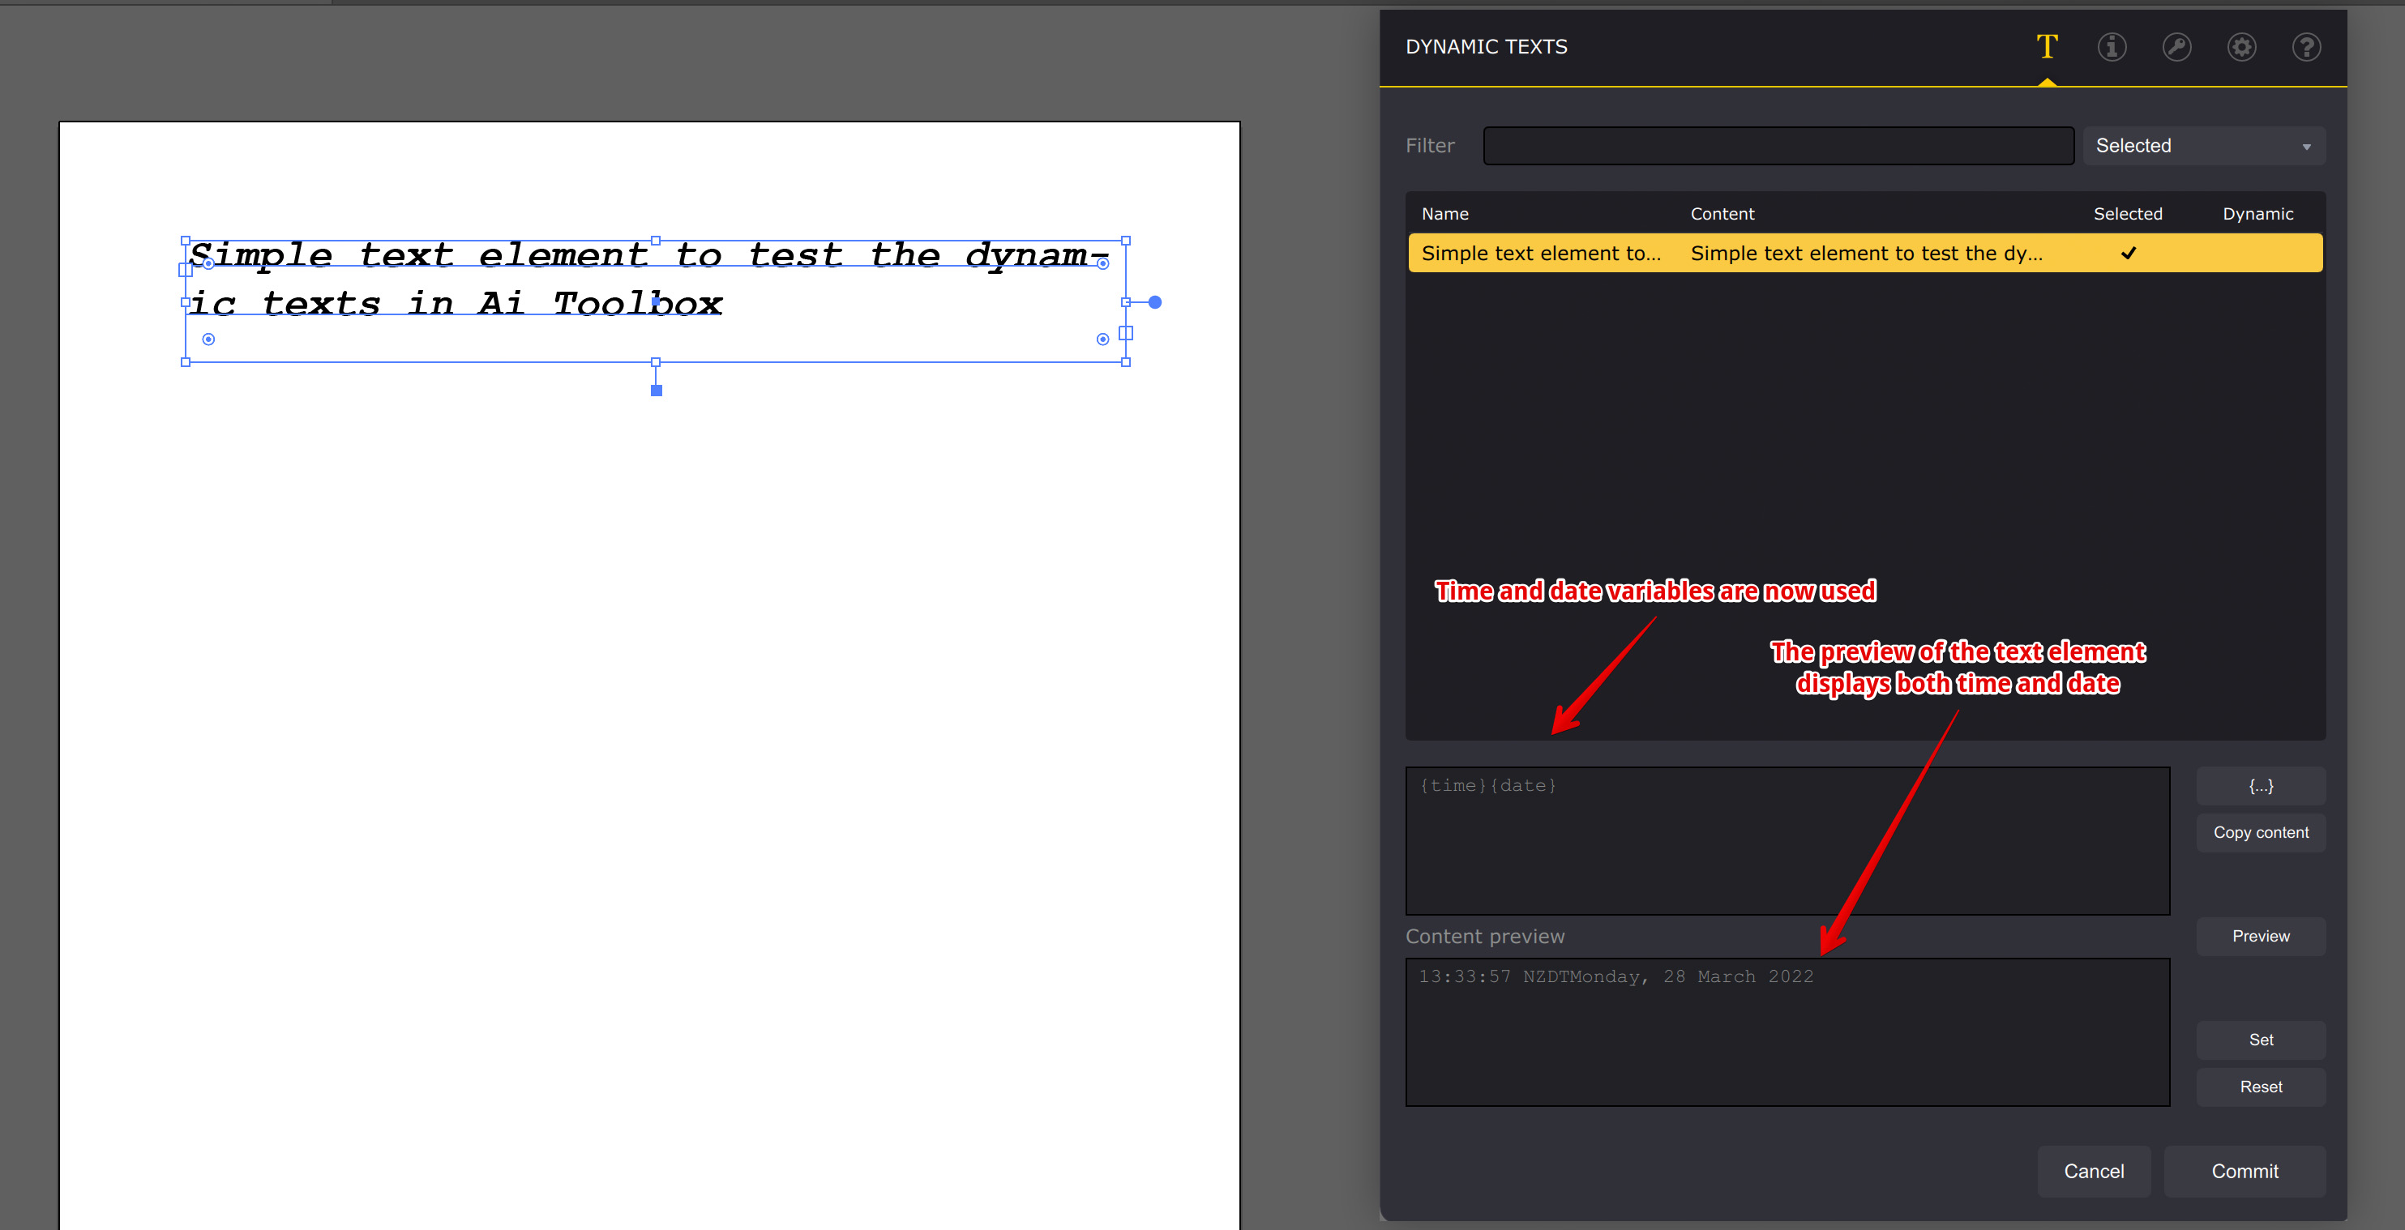Screen dimensions: 2405x1230
Task: Click the Content column header
Action: [x=1722, y=214]
